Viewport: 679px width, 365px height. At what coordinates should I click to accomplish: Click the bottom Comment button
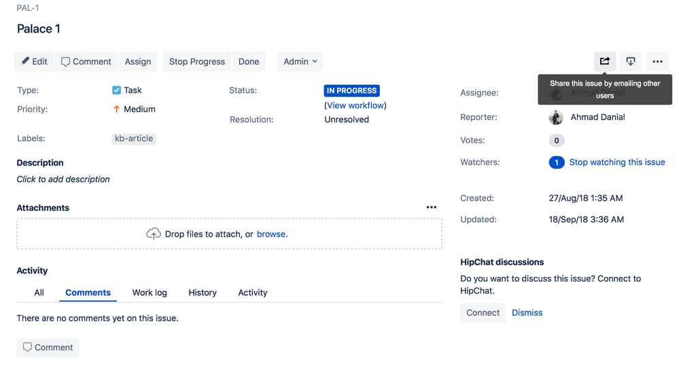point(48,348)
